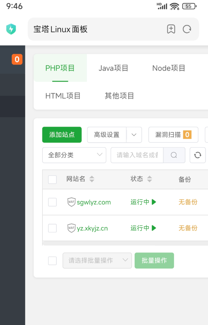The width and height of the screenshot is (208, 325).
Task: Expand the 高级设置 dropdown arrow
Action: click(134, 135)
